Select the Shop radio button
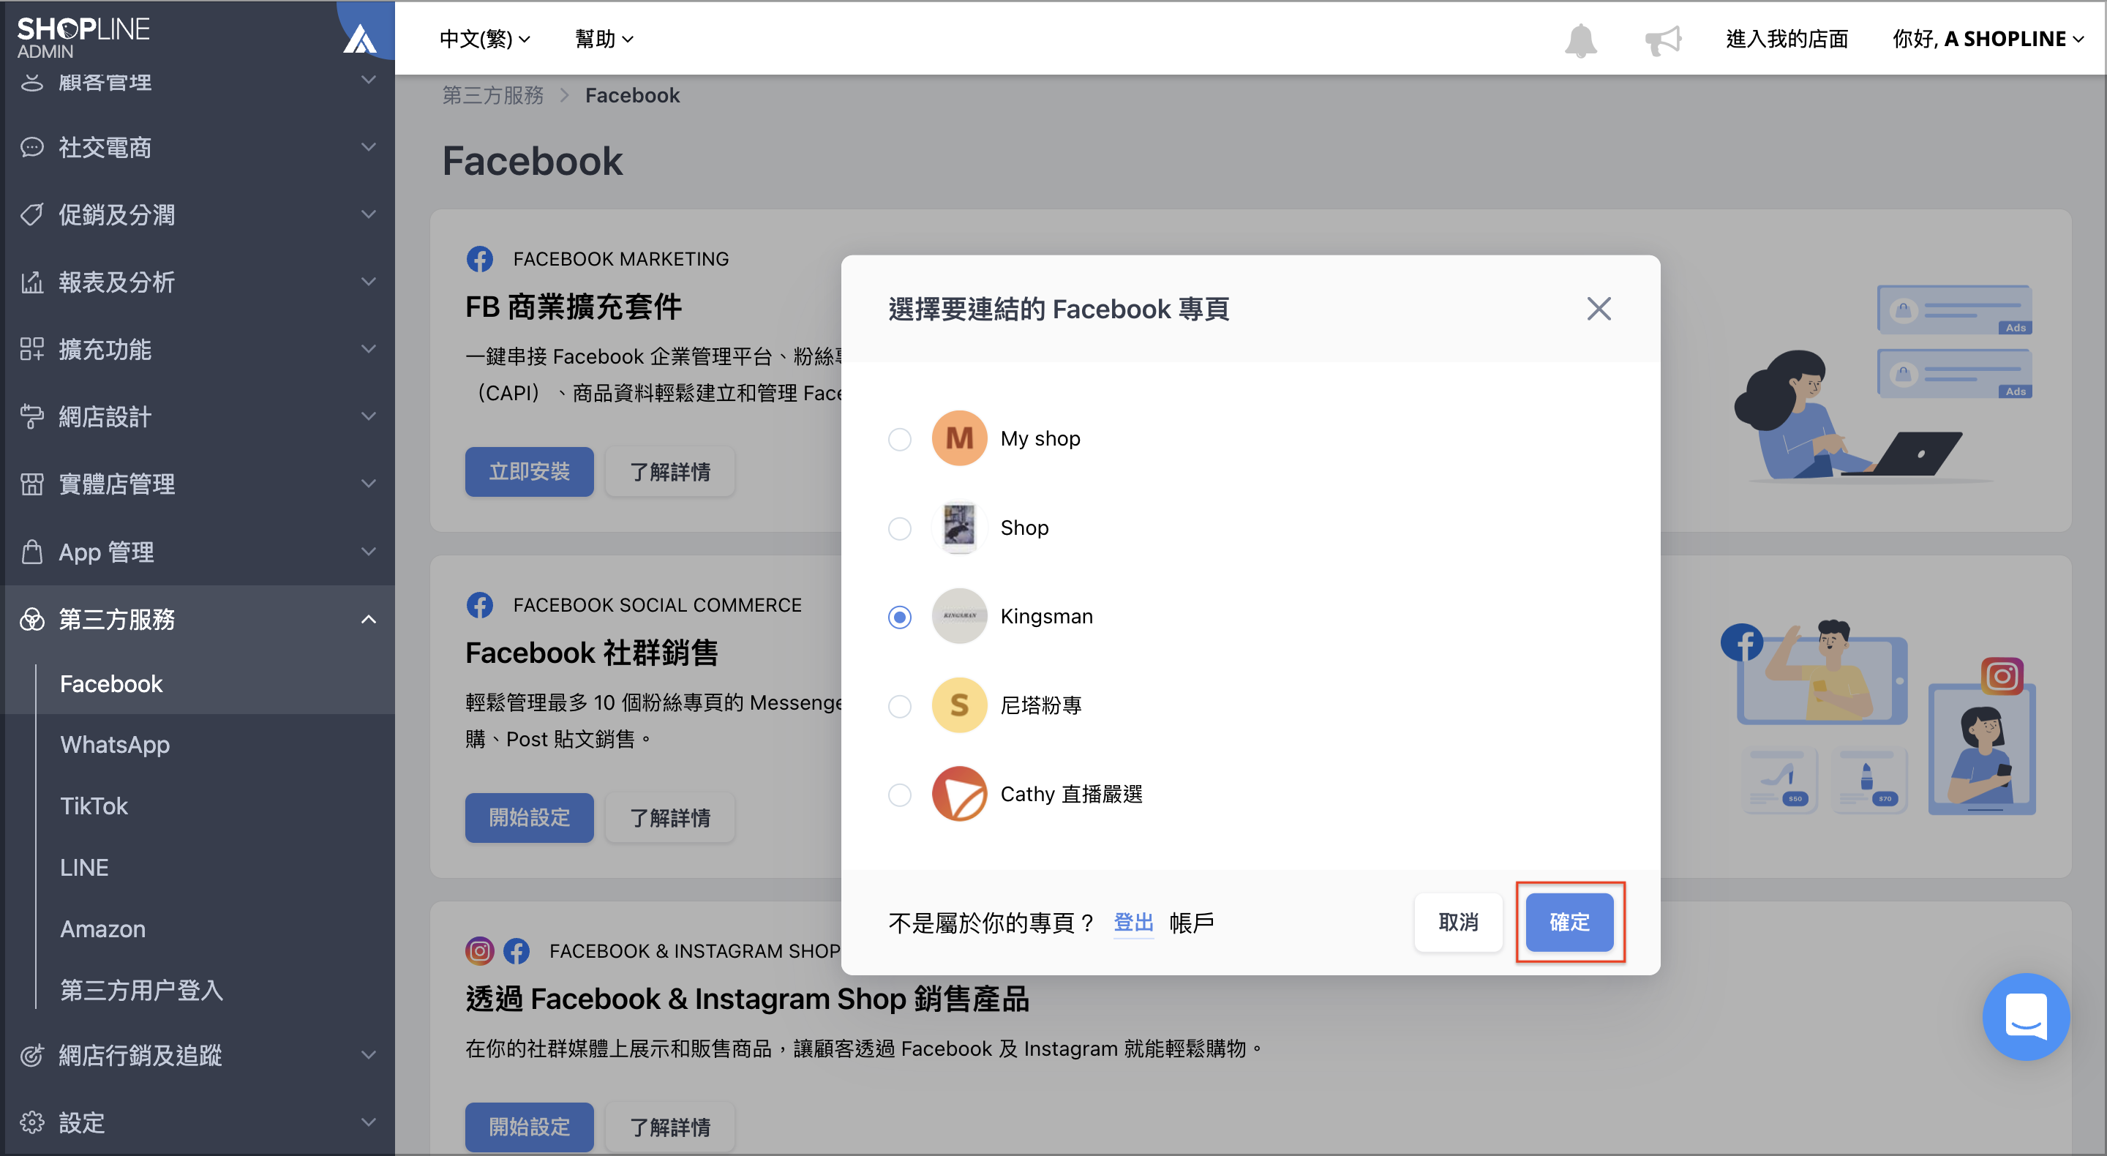Screen dimensions: 2107x1156 pyautogui.click(x=899, y=528)
